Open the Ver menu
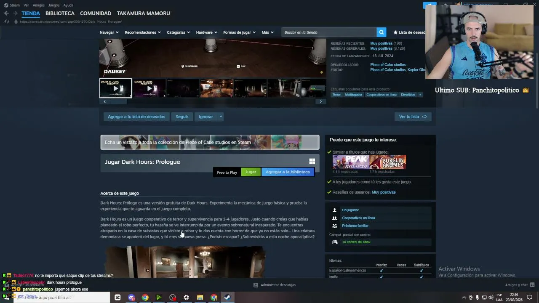Image resolution: width=539 pixels, height=303 pixels. click(x=26, y=5)
